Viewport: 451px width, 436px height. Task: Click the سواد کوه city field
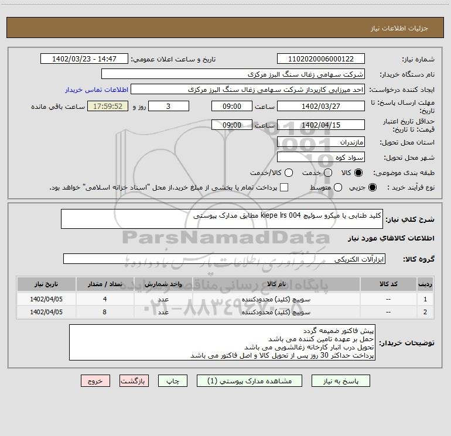321,157
